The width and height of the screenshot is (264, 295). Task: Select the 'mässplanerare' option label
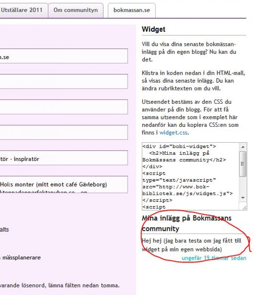[x=22, y=257]
